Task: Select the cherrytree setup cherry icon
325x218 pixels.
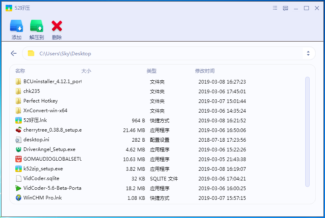Action: [x=18, y=130]
